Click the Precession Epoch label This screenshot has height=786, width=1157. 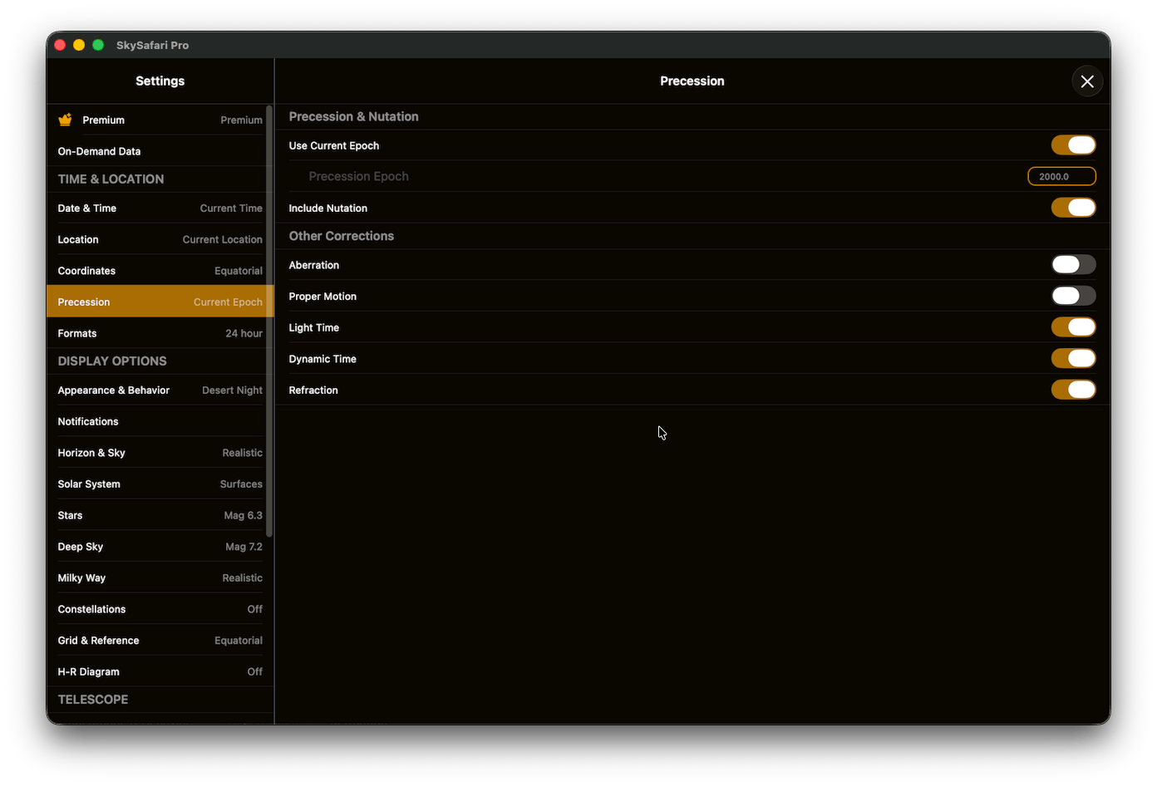click(x=358, y=176)
